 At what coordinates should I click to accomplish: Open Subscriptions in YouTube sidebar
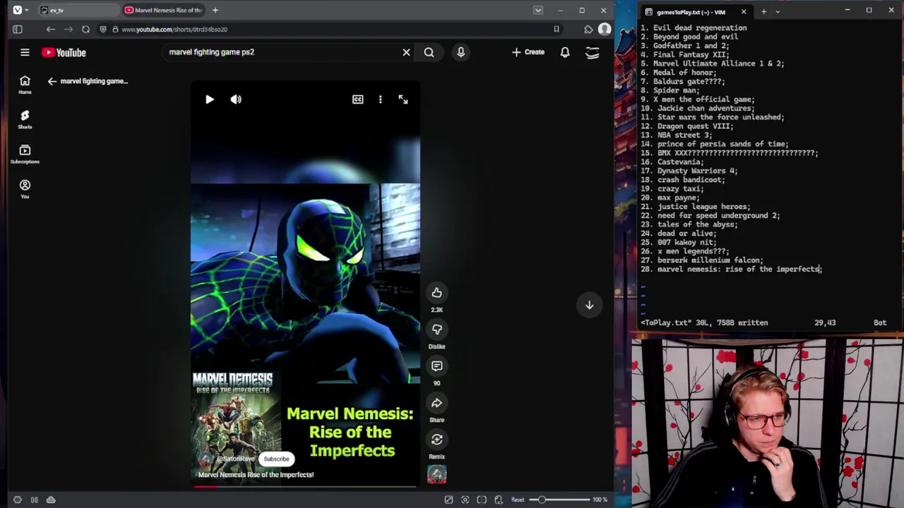point(25,154)
